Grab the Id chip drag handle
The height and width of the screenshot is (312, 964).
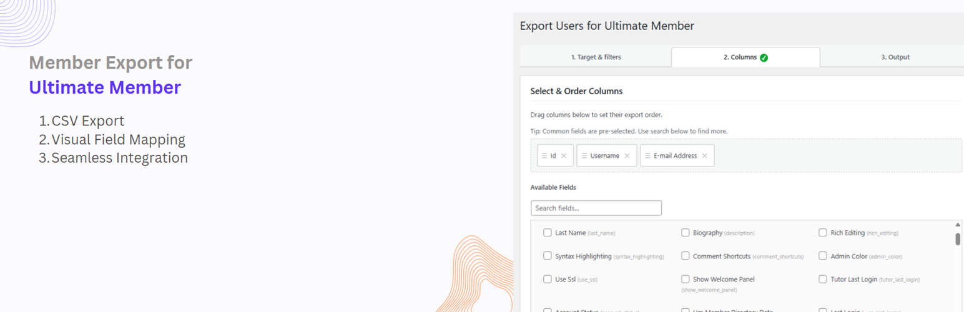click(x=544, y=156)
